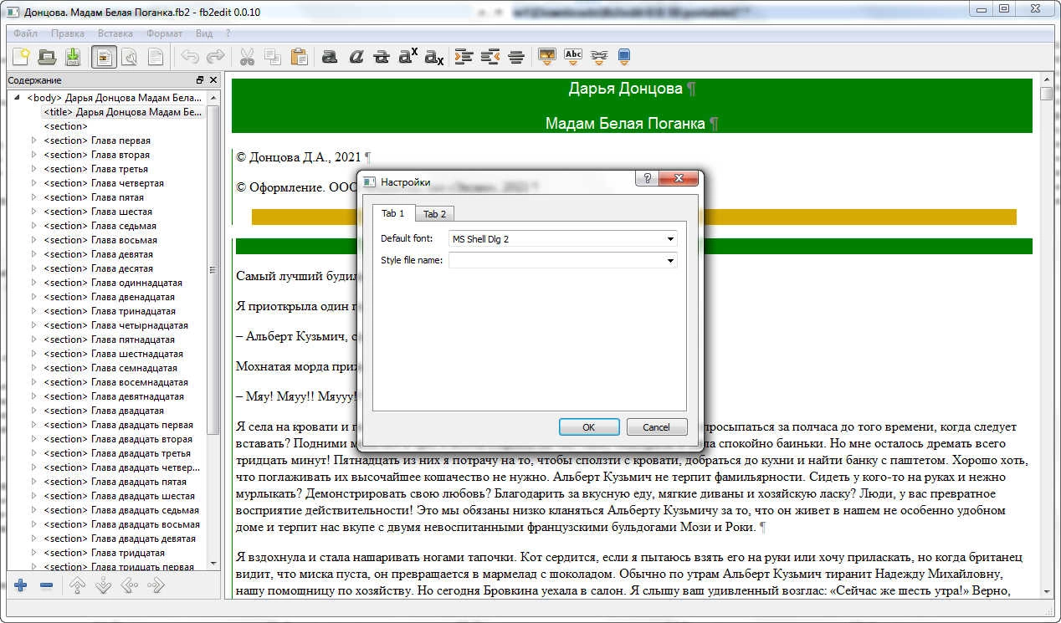The width and height of the screenshot is (1061, 623).
Task: Select the Глава двадцать пятая row
Action: click(x=116, y=482)
